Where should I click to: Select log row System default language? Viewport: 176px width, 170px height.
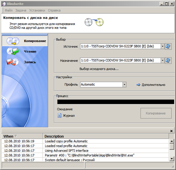click(85, 160)
